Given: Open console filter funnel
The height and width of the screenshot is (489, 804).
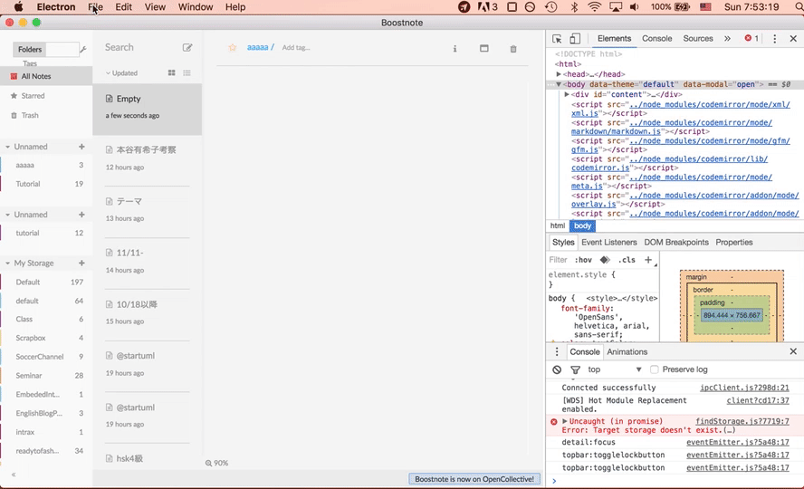Looking at the screenshot, I should [575, 369].
